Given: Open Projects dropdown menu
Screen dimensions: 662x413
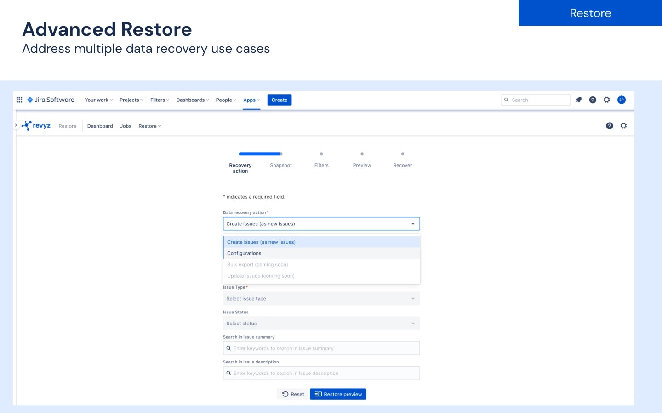Looking at the screenshot, I should (x=131, y=100).
